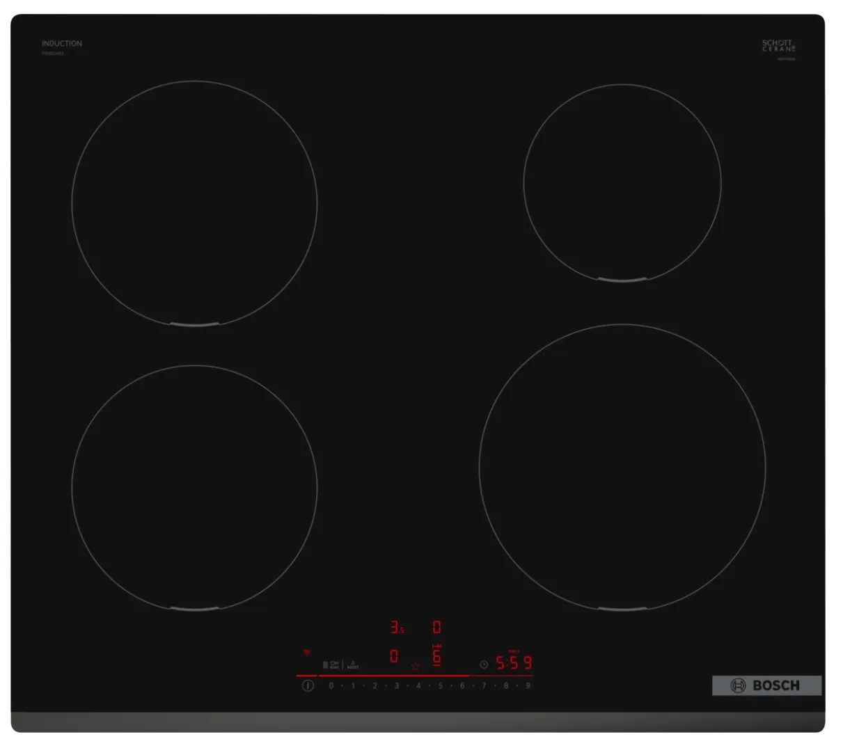Click the INDUCTION label text
843x748 pixels.
pos(61,43)
